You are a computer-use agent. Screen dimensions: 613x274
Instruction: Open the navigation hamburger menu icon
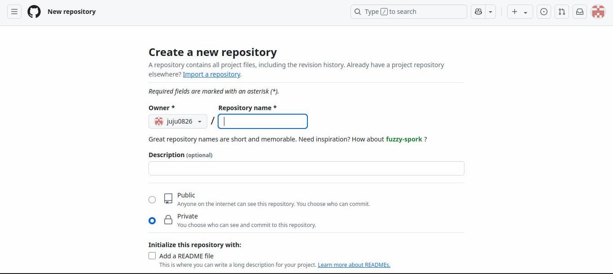click(14, 12)
